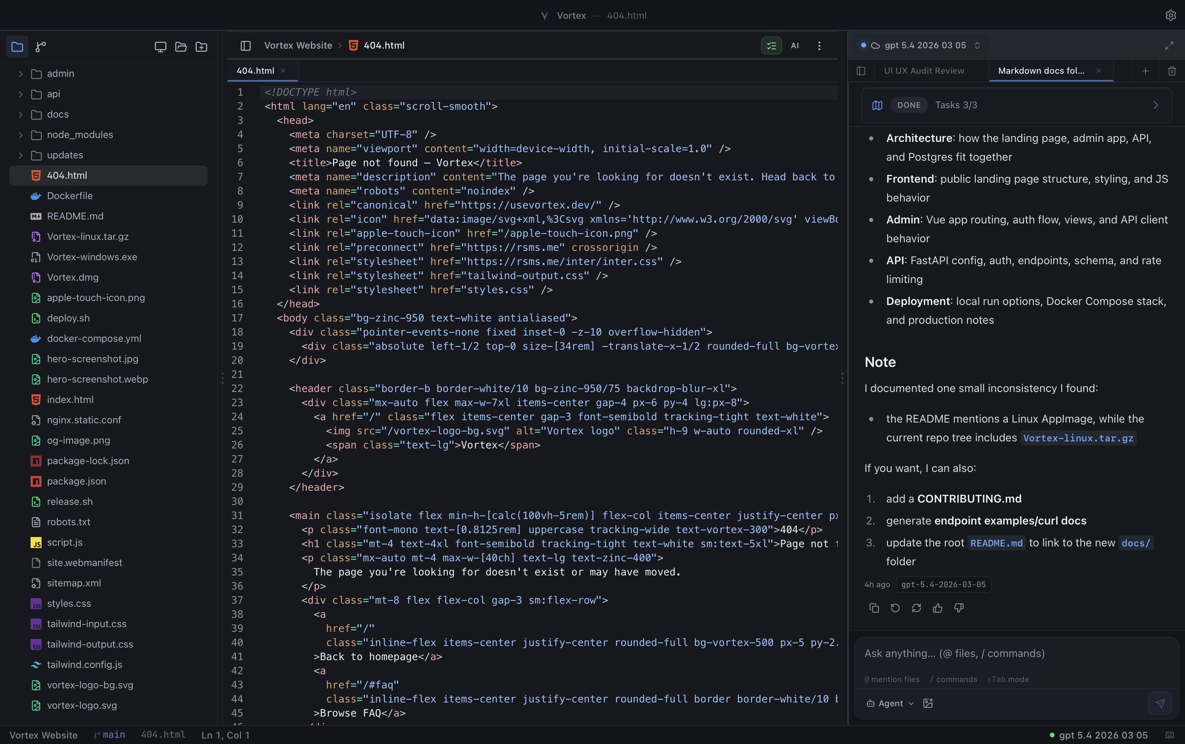The image size is (1185, 744).
Task: Open Dockerfile in the file tree
Action: click(108, 196)
